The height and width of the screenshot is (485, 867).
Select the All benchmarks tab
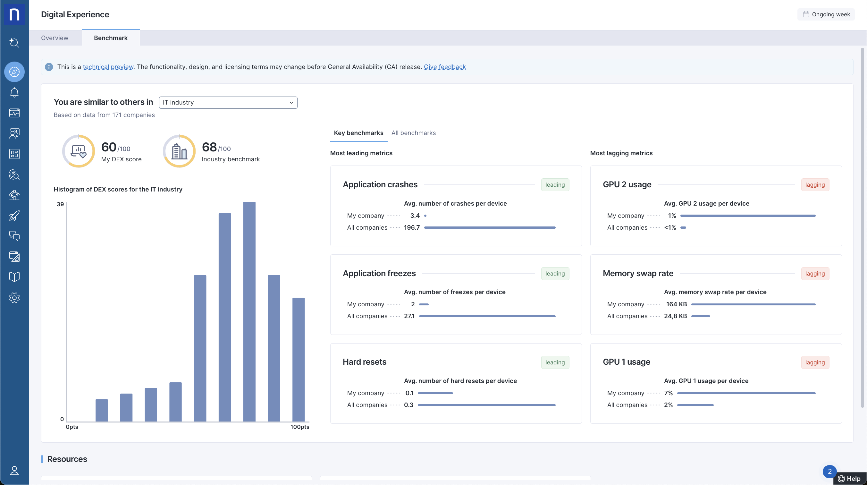coord(413,133)
